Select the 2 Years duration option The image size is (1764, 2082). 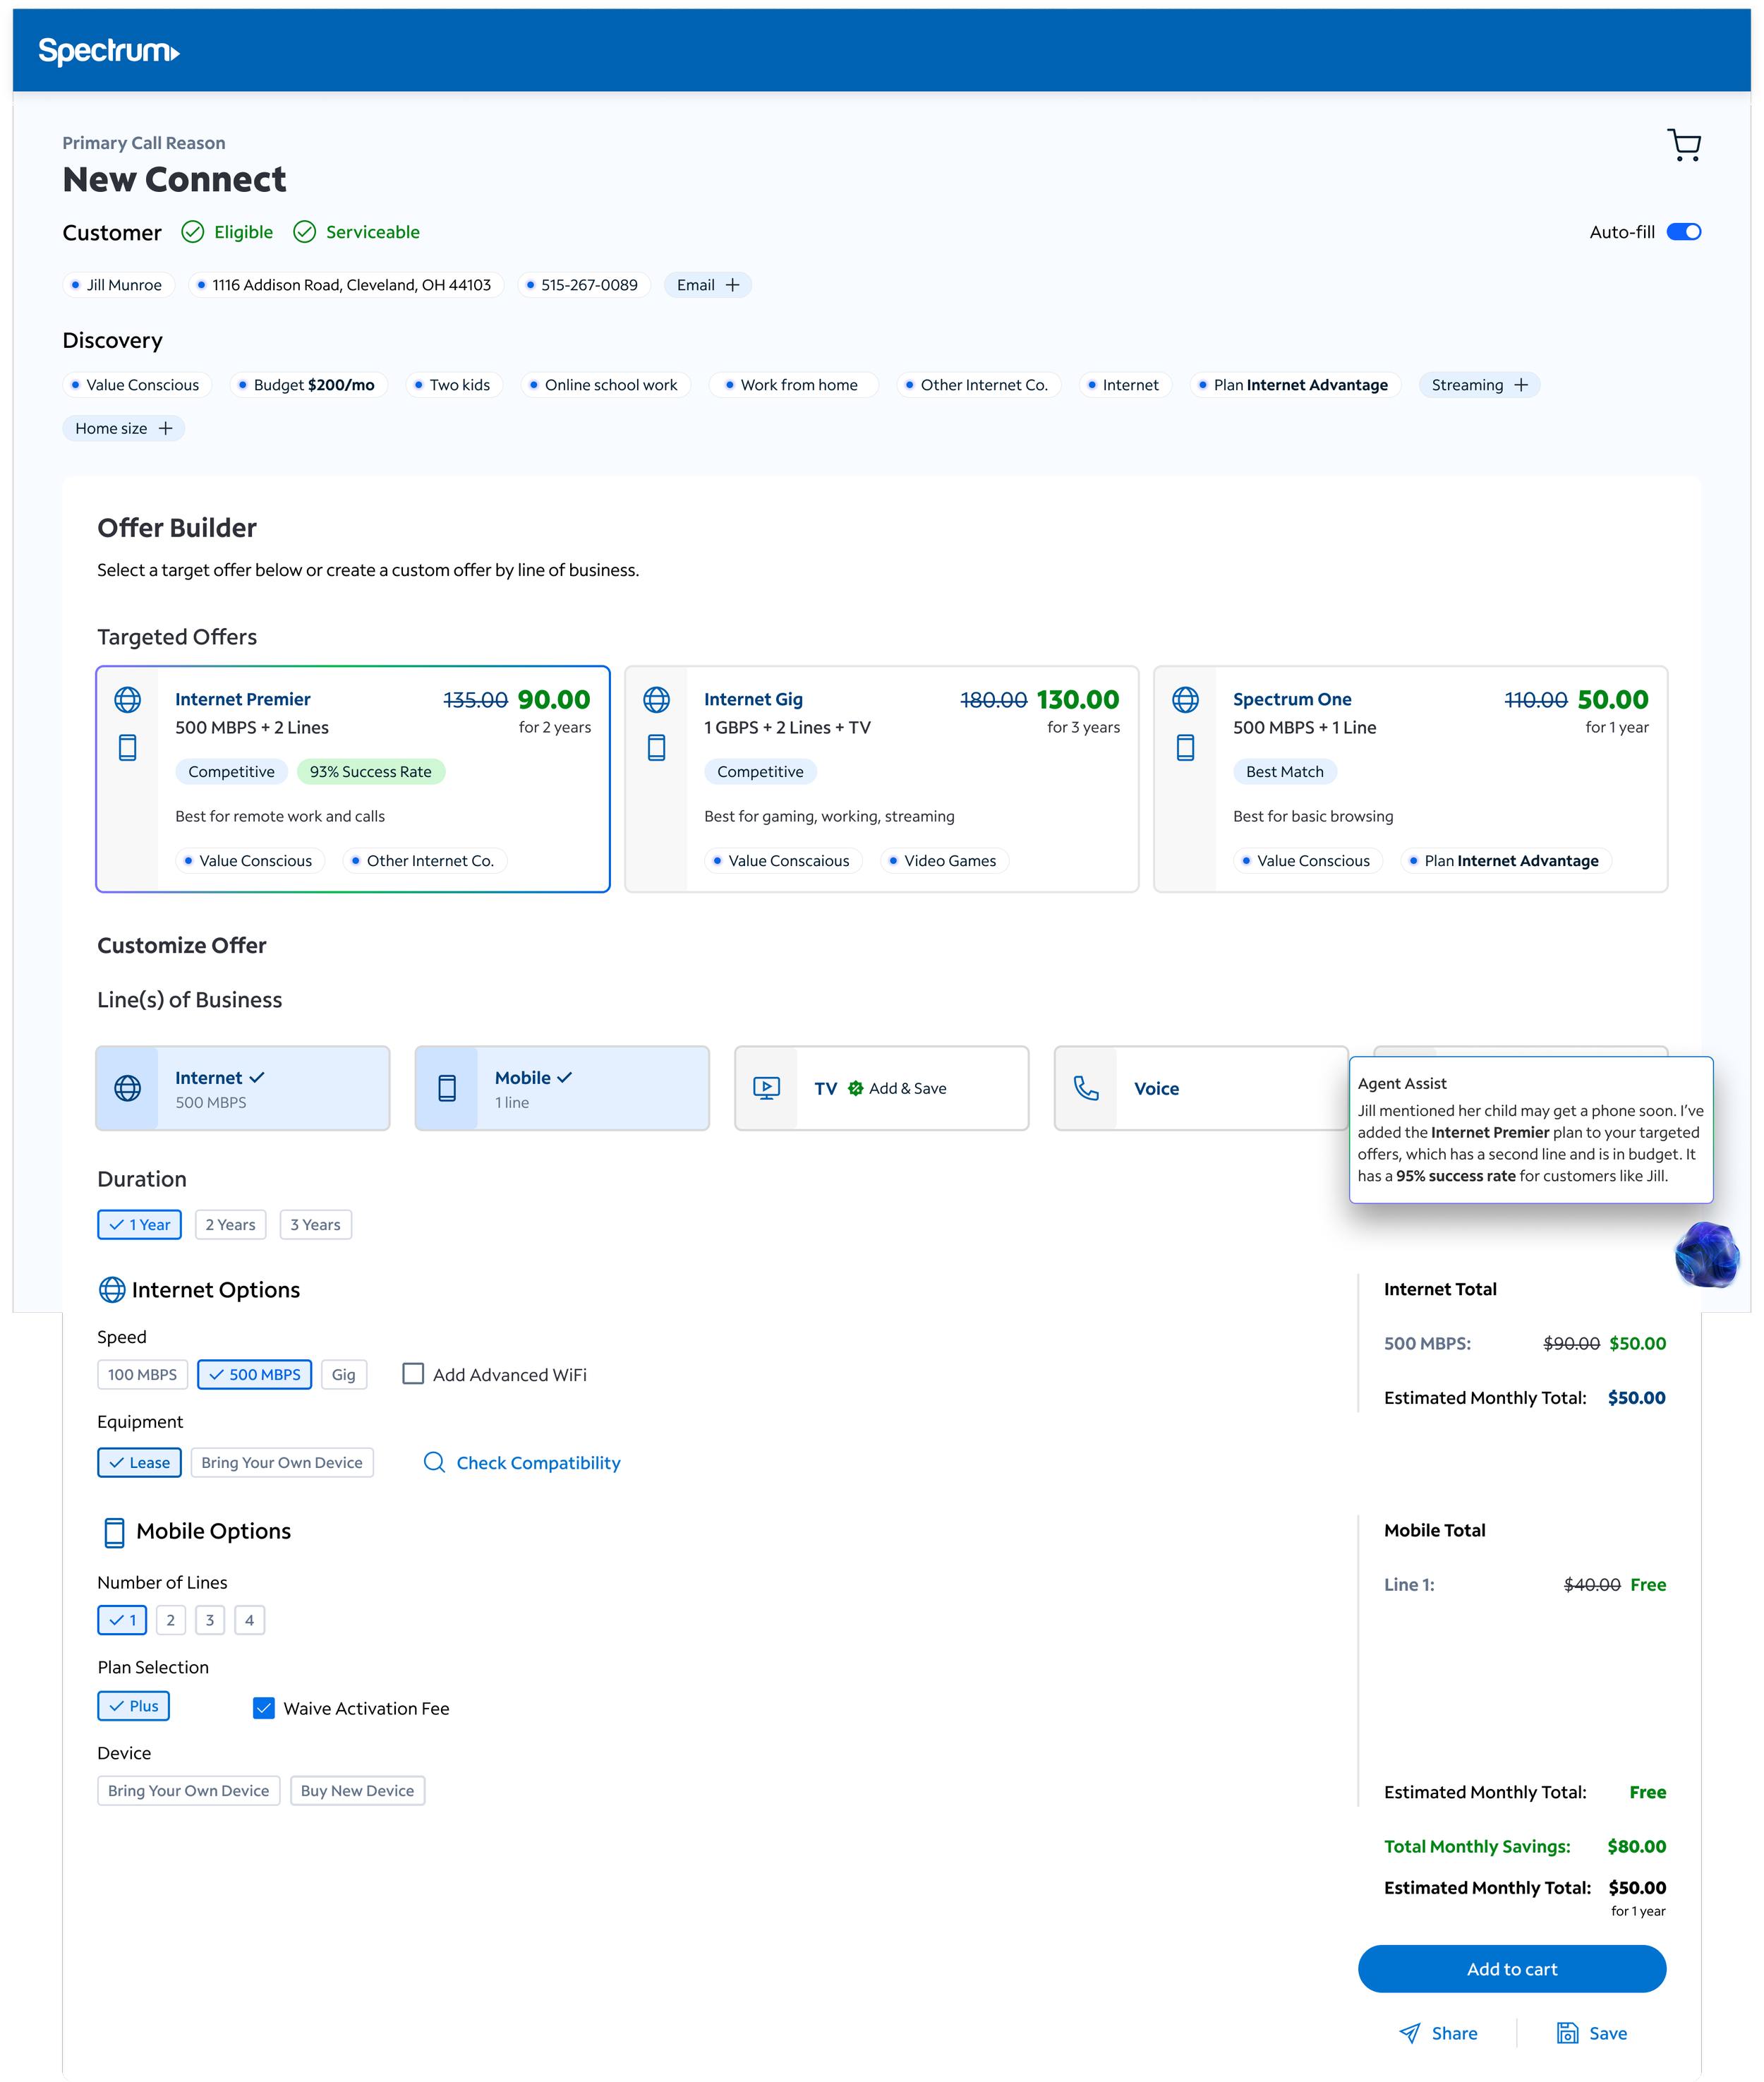(x=231, y=1224)
